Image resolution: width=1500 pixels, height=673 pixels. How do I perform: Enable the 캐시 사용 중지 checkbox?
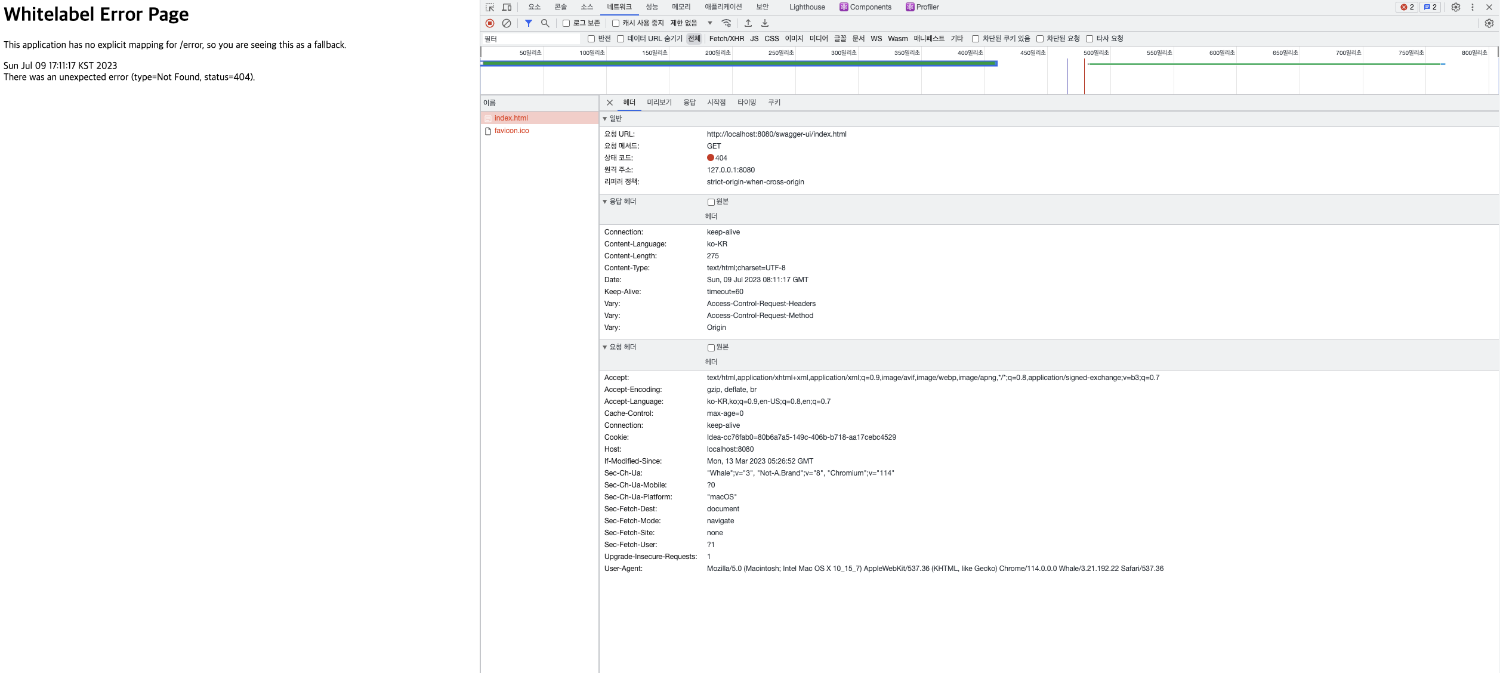(616, 23)
